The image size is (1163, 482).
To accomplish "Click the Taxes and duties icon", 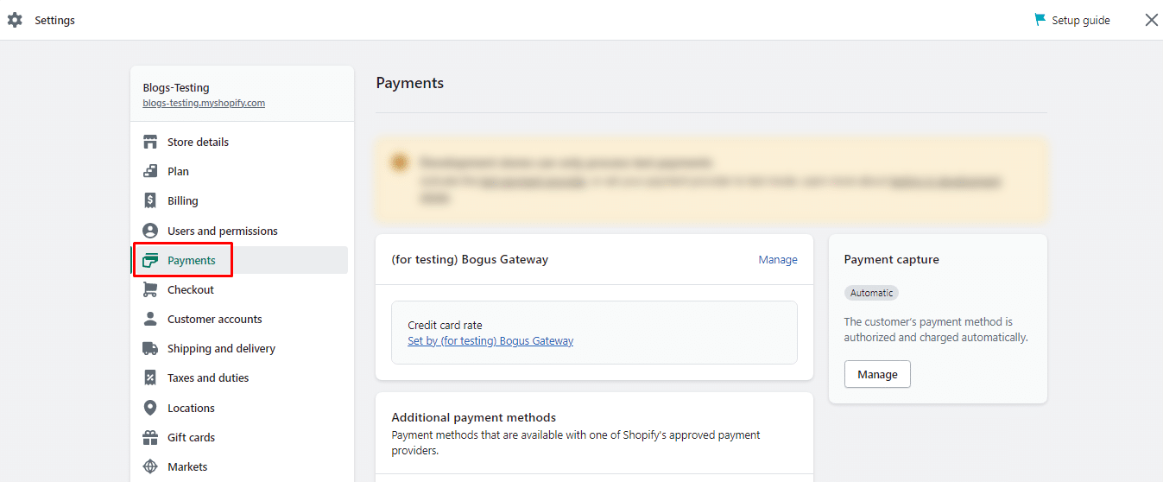I will pos(150,377).
